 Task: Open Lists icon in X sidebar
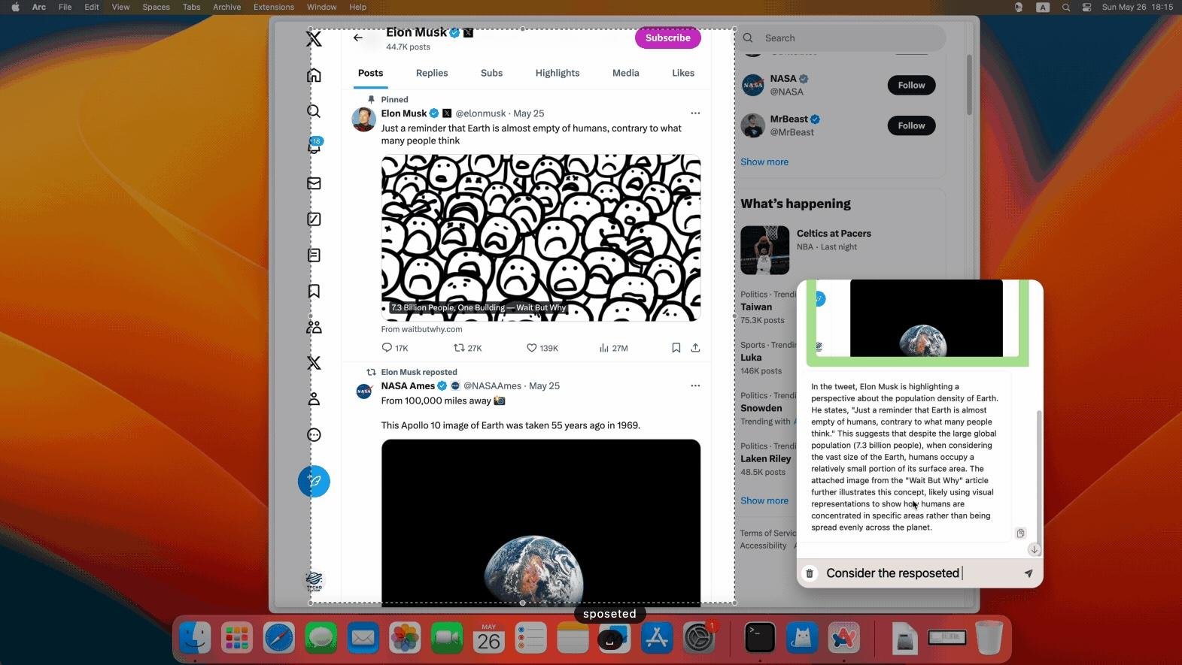tap(314, 255)
